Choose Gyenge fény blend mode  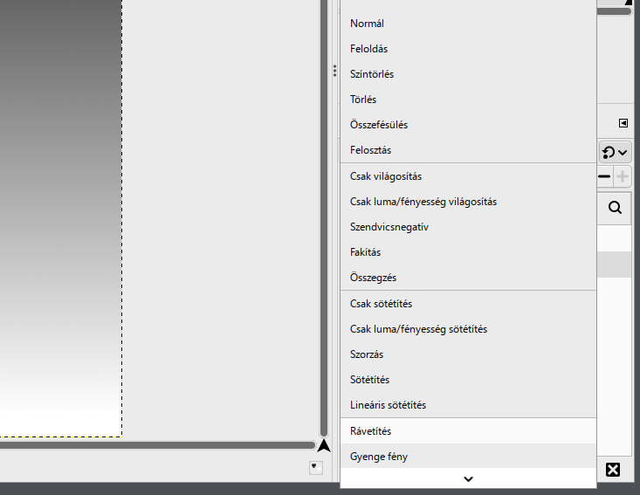(x=468, y=457)
